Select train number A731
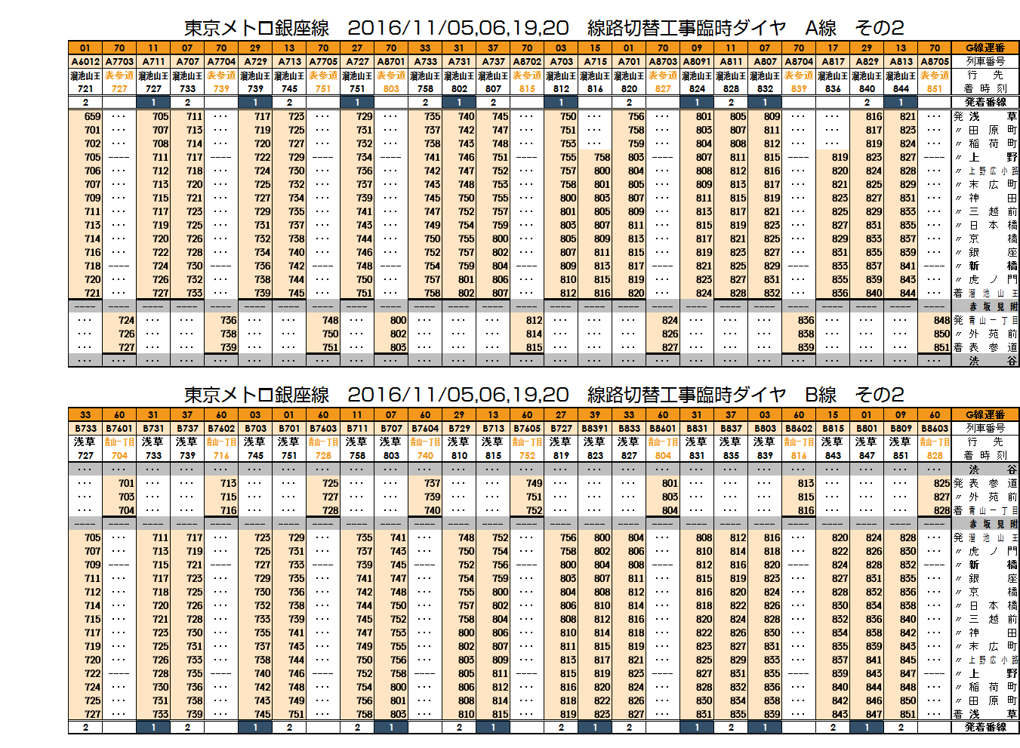The image size is (1020, 748). click(x=459, y=62)
